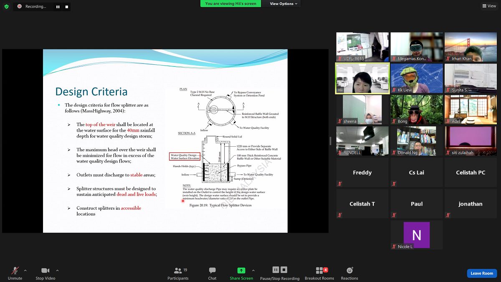This screenshot has height=282, width=501.
Task: Open the Participants panel
Action: coord(178,274)
